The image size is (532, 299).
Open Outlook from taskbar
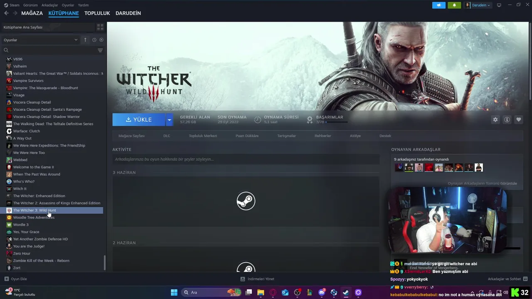click(x=285, y=292)
